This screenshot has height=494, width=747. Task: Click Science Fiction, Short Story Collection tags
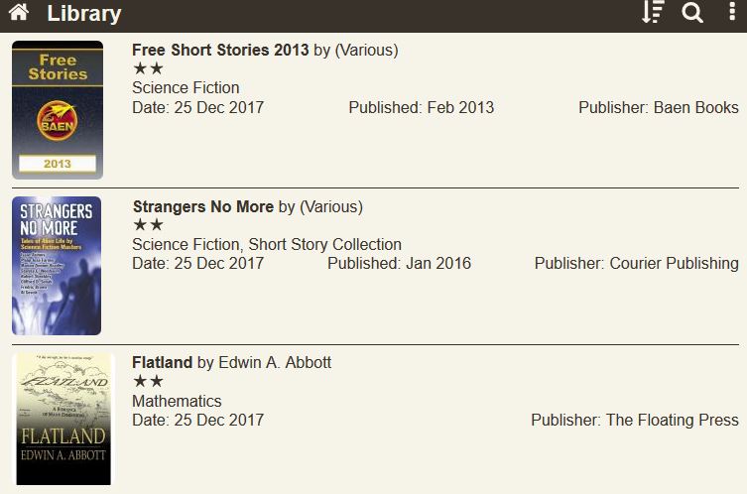tap(267, 244)
